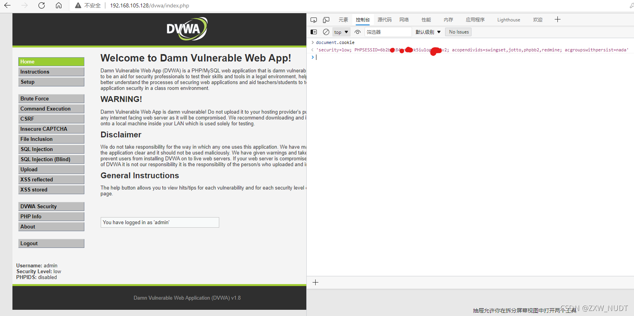Click the PHPIDS: disabled text

coord(37,277)
